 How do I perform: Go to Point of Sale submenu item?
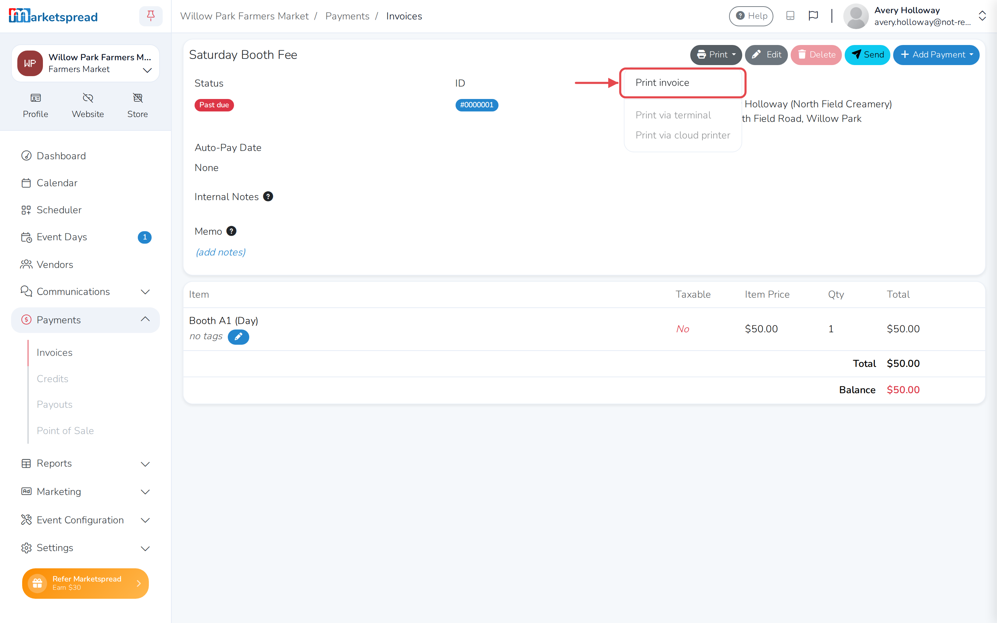tap(65, 431)
